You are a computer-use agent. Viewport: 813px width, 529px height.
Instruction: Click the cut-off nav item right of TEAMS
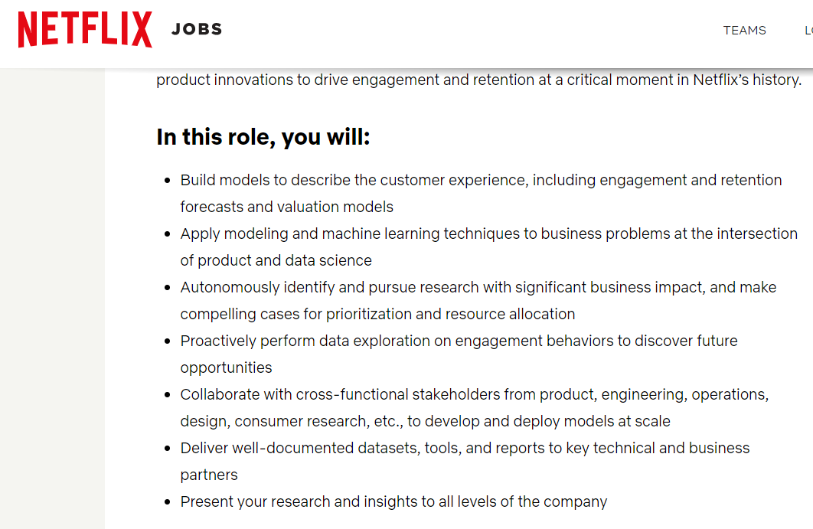(808, 31)
